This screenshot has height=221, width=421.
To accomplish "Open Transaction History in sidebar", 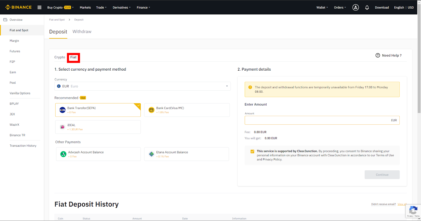I will pos(23,146).
